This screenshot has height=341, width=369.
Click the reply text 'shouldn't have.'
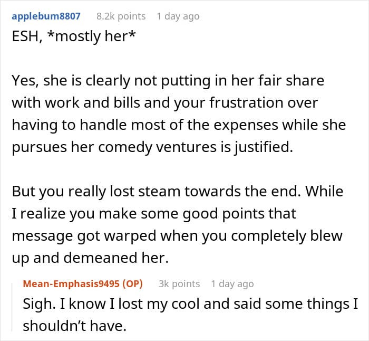pos(75,326)
